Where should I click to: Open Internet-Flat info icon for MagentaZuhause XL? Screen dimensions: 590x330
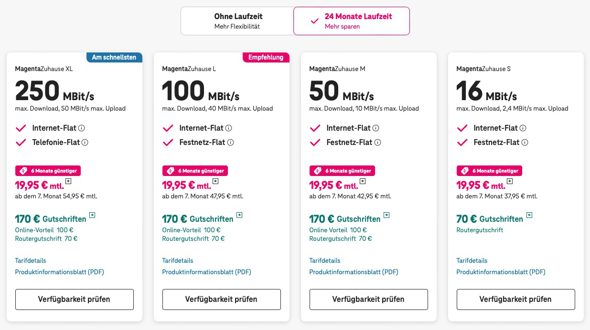pyautogui.click(x=82, y=128)
